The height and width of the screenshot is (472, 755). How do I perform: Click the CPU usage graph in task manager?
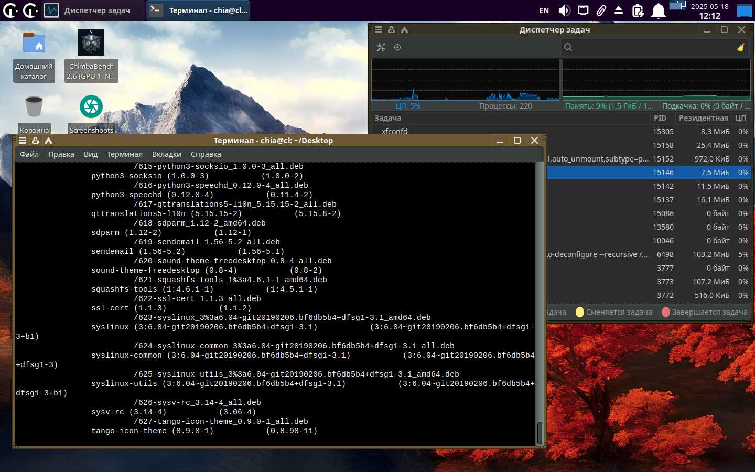point(465,80)
